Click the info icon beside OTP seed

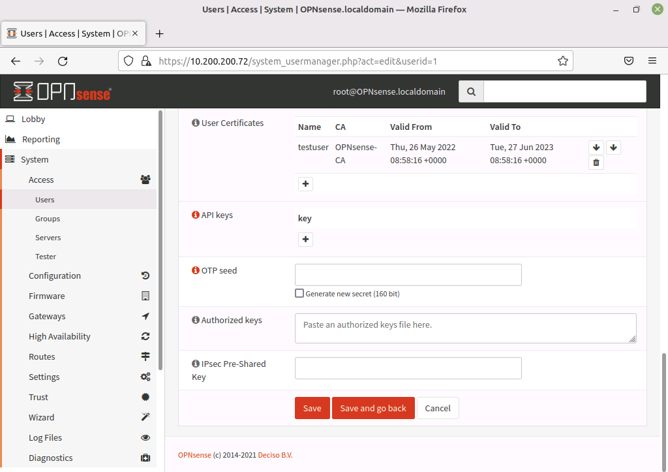point(195,270)
